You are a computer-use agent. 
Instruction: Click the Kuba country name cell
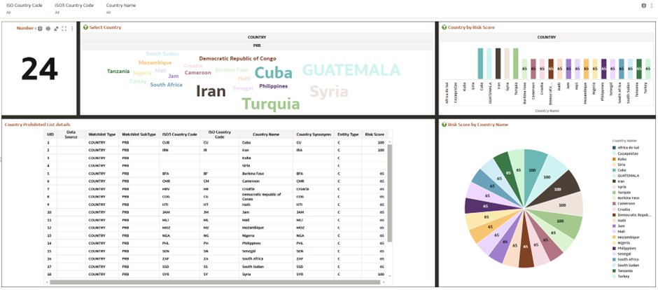coord(267,158)
